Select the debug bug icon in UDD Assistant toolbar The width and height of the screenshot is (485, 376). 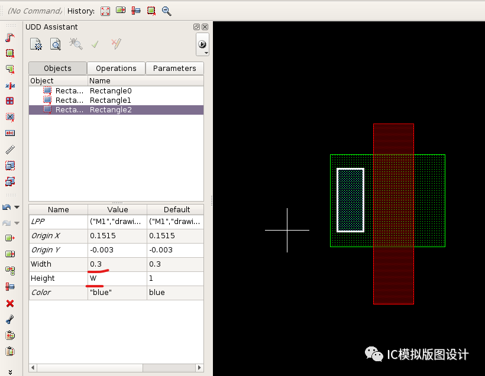(75, 44)
